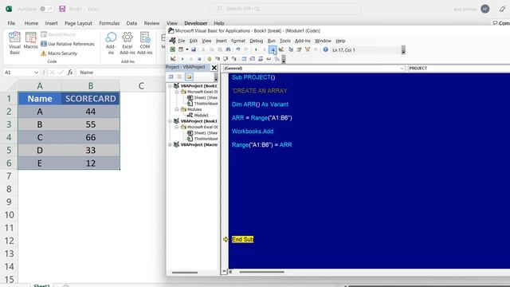Open the Run menu in VBA editor
The height and width of the screenshot is (287, 510).
[271, 41]
